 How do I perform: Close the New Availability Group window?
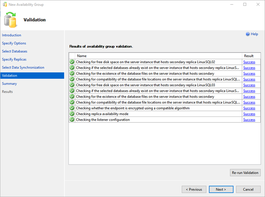point(258,4)
